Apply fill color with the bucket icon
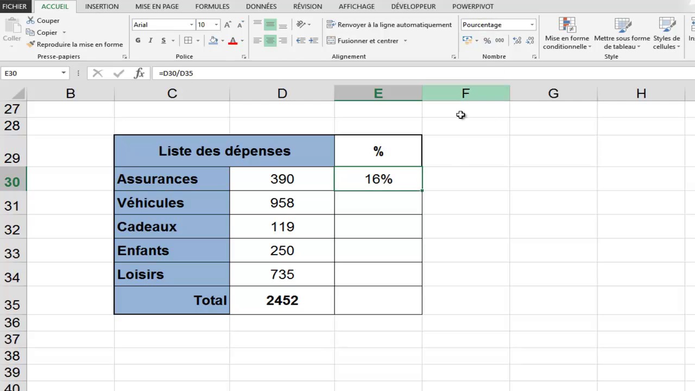The height and width of the screenshot is (391, 695). pos(212,40)
